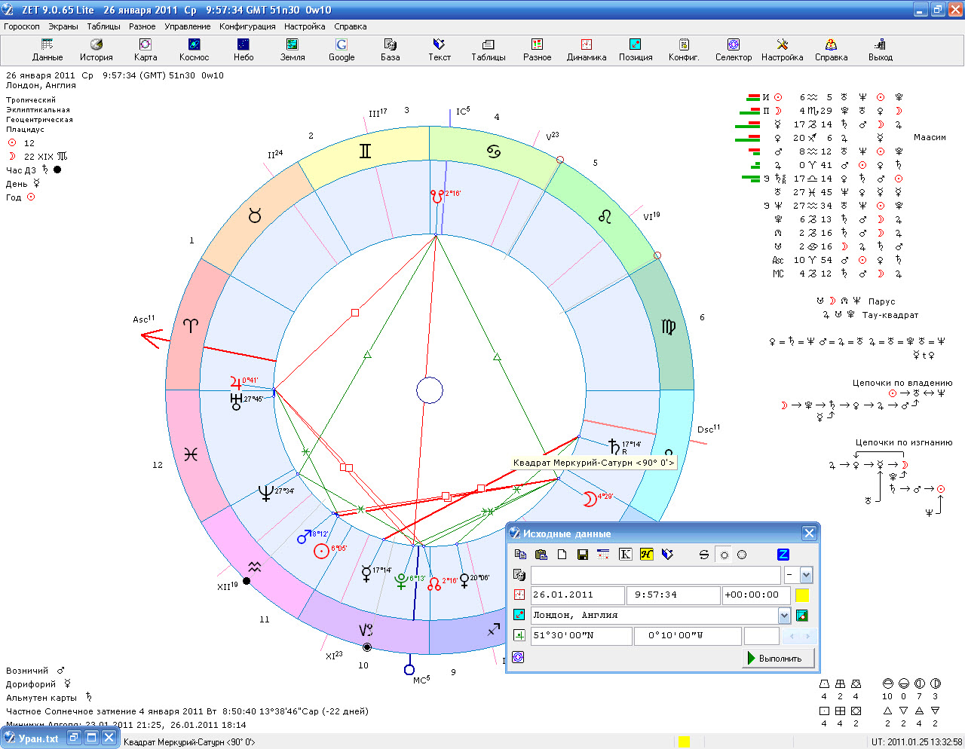Select the large circle chart-type toggle
This screenshot has height=749, width=965.
click(x=742, y=555)
